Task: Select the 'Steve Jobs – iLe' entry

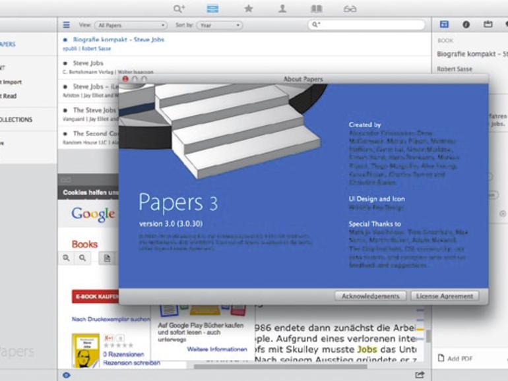Action: tap(88, 91)
